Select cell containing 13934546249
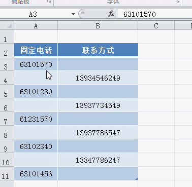This screenshot has height=187, width=192. pyautogui.click(x=98, y=78)
